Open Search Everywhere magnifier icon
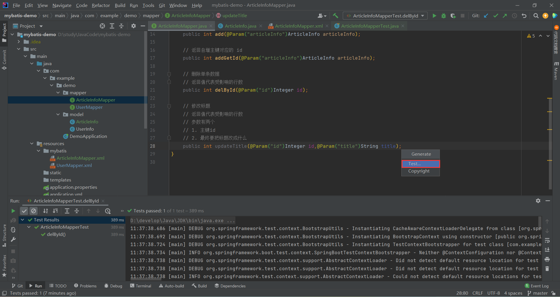The width and height of the screenshot is (560, 297). tap(536, 16)
